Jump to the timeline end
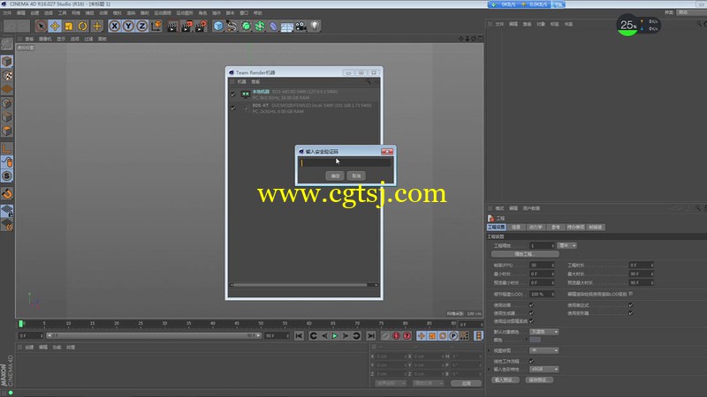 pos(370,336)
